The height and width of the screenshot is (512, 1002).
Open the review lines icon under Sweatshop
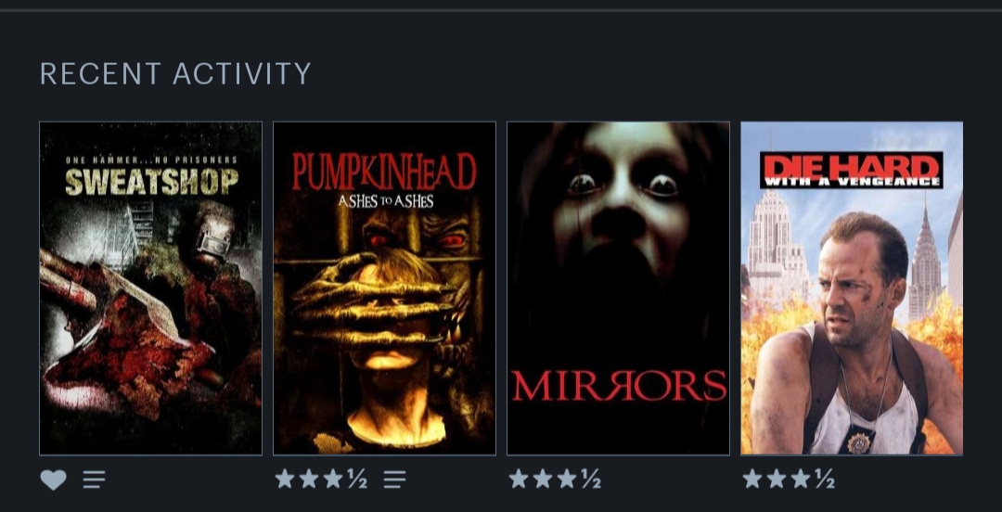[x=94, y=480]
